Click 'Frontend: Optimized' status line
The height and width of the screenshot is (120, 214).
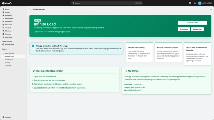(132, 90)
